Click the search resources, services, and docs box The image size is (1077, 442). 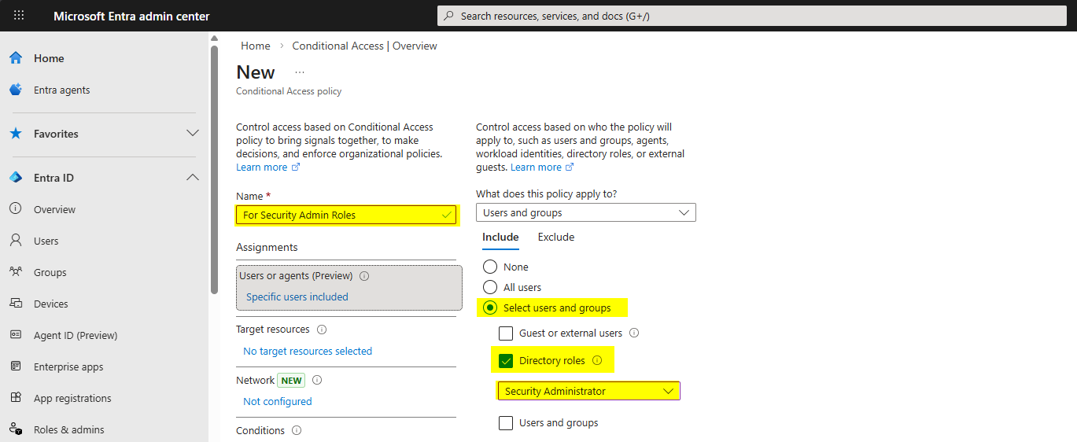point(751,16)
